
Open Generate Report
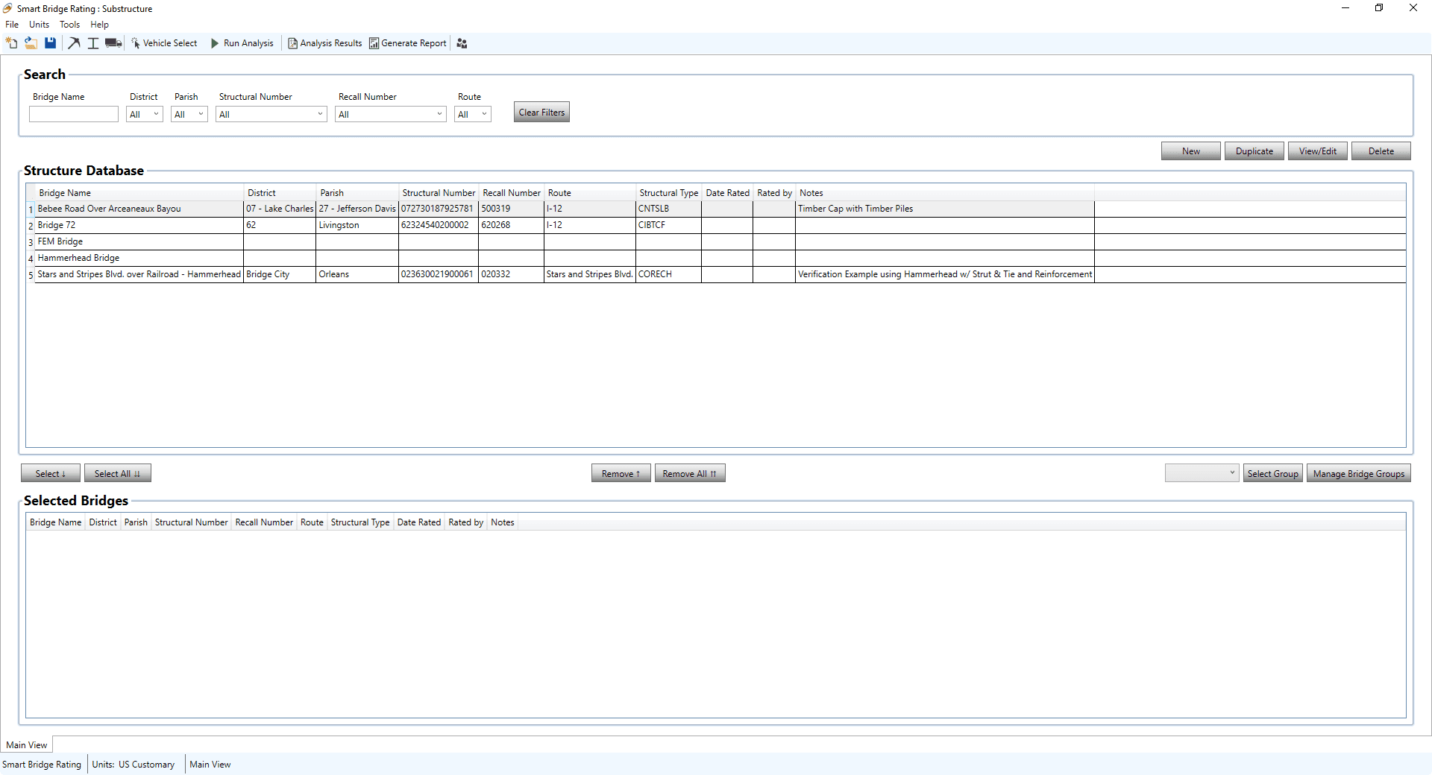pos(408,43)
